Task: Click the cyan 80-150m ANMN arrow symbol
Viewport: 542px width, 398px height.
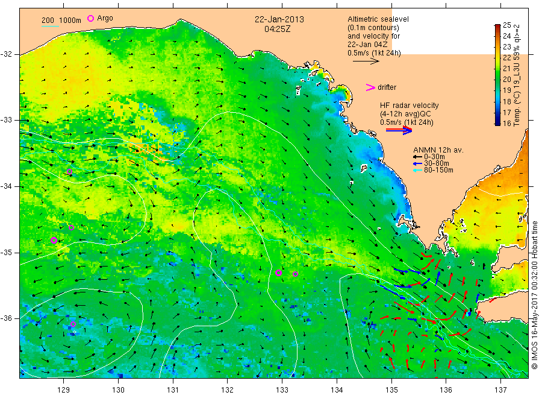Action: 417,170
